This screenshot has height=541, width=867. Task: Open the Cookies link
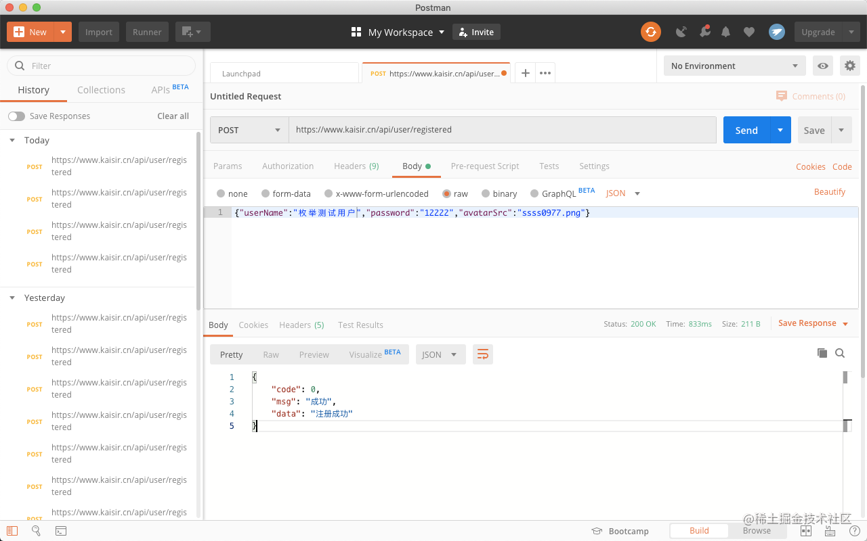(810, 166)
